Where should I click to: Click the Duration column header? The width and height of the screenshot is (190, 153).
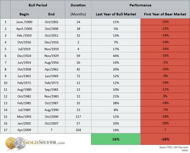(x=78, y=9)
